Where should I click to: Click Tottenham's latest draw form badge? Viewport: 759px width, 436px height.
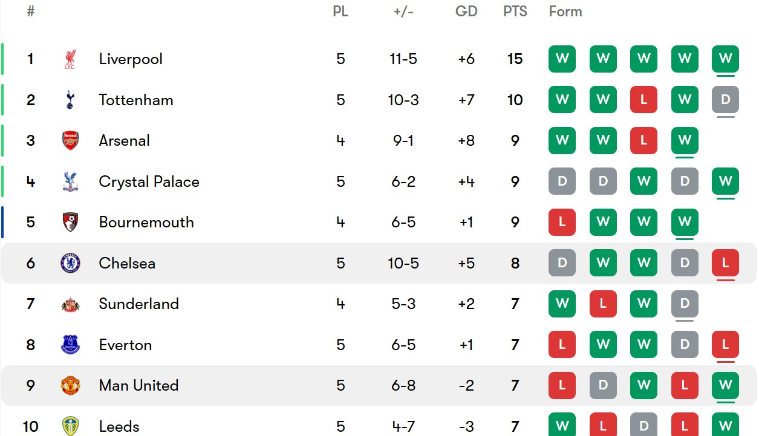point(725,100)
